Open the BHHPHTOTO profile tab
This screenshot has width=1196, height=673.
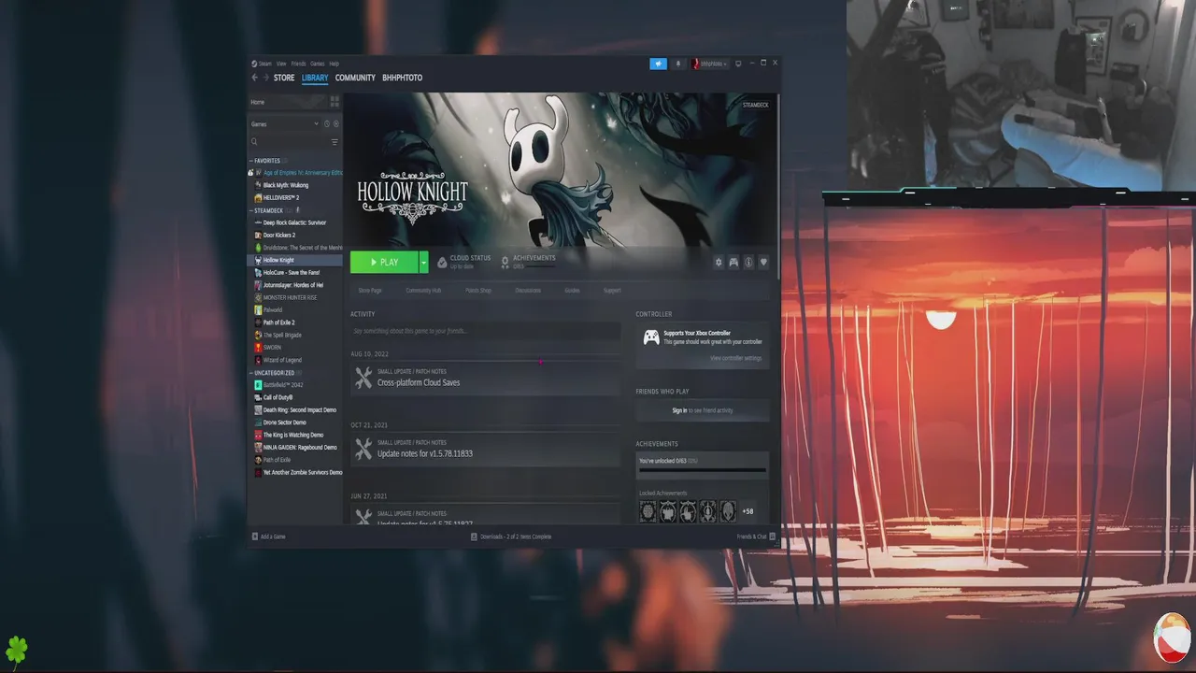402,78
